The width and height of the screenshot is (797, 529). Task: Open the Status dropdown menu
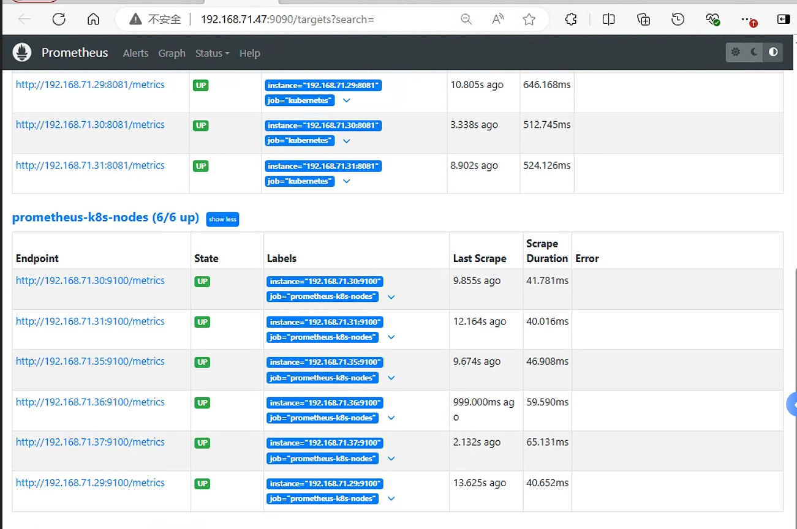212,53
